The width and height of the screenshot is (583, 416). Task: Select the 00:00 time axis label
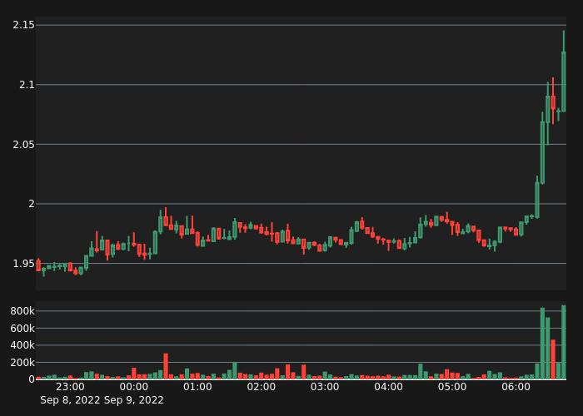coord(134,387)
